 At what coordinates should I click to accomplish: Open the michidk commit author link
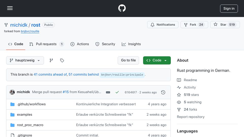23,92
